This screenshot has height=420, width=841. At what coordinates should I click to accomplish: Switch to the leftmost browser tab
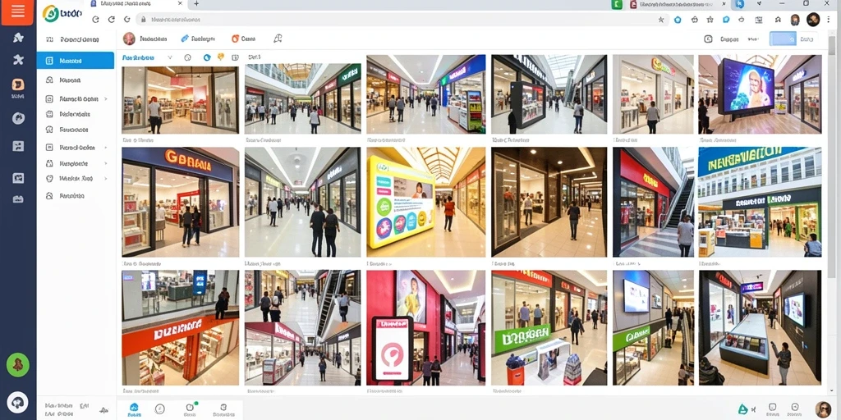[134, 4]
